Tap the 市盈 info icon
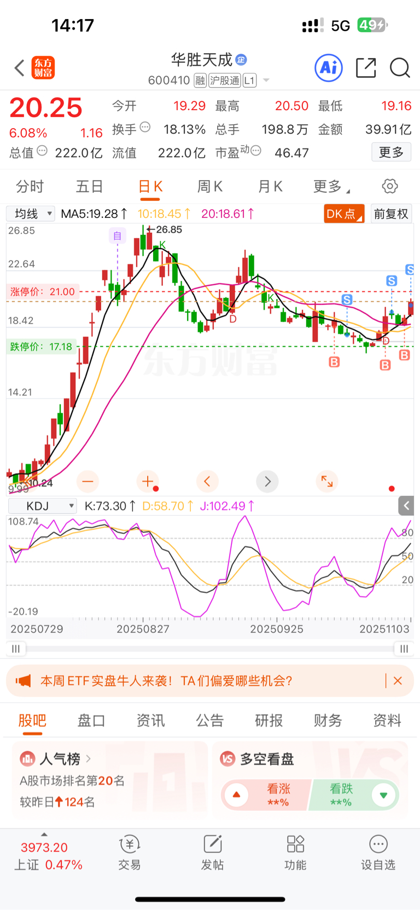Image resolution: width=420 pixels, height=910 pixels. tap(255, 151)
